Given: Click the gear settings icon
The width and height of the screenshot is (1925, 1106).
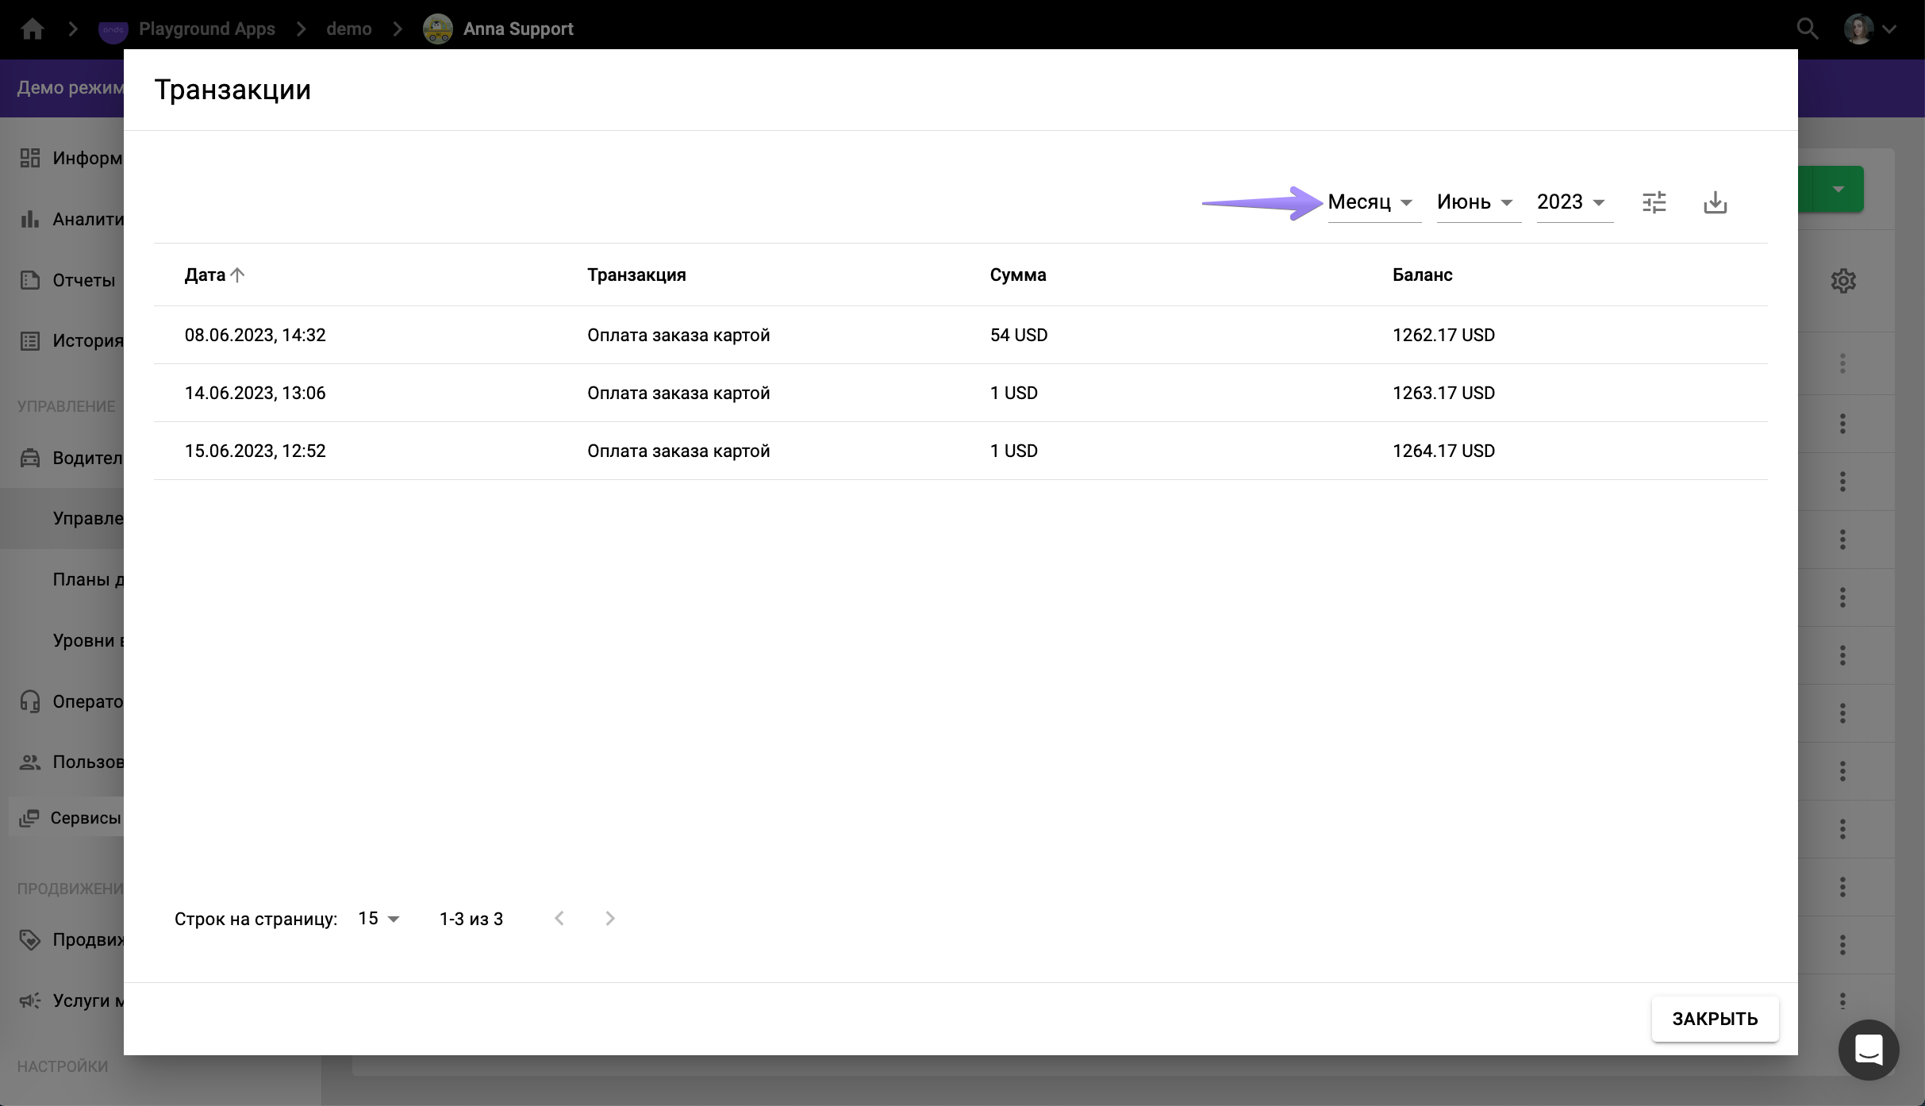Looking at the screenshot, I should tap(1842, 281).
